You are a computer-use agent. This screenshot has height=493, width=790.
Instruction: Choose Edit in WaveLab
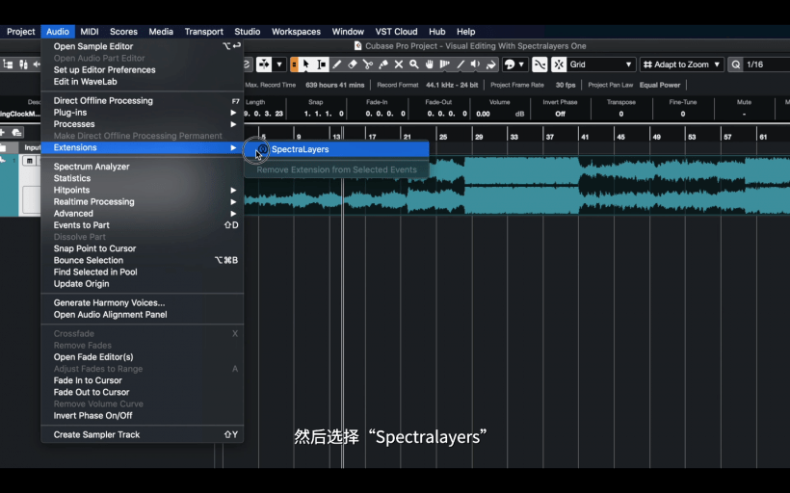[144, 82]
